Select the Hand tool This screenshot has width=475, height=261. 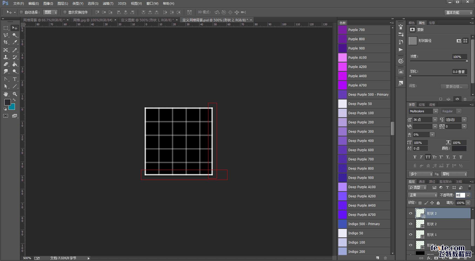6,94
